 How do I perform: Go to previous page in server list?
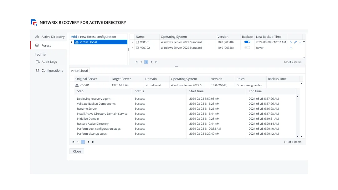(x=141, y=62)
